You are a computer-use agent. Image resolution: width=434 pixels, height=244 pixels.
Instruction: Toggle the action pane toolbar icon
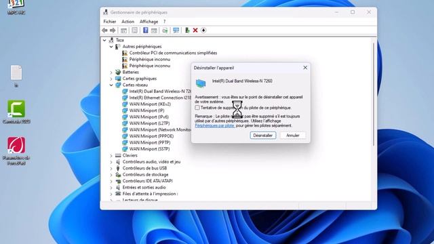tap(154, 30)
